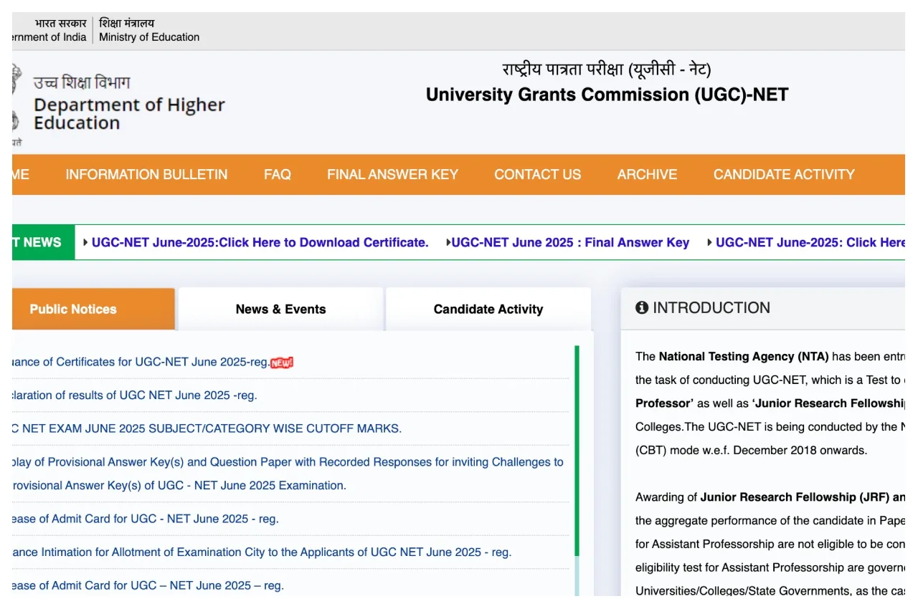The height and width of the screenshot is (609, 918).
Task: Open CANDIDATE ACTIVITY in orange navigation bar
Action: [x=783, y=174]
